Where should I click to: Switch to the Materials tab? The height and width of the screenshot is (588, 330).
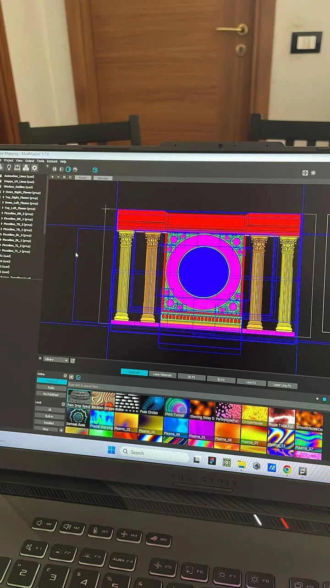[134, 373]
